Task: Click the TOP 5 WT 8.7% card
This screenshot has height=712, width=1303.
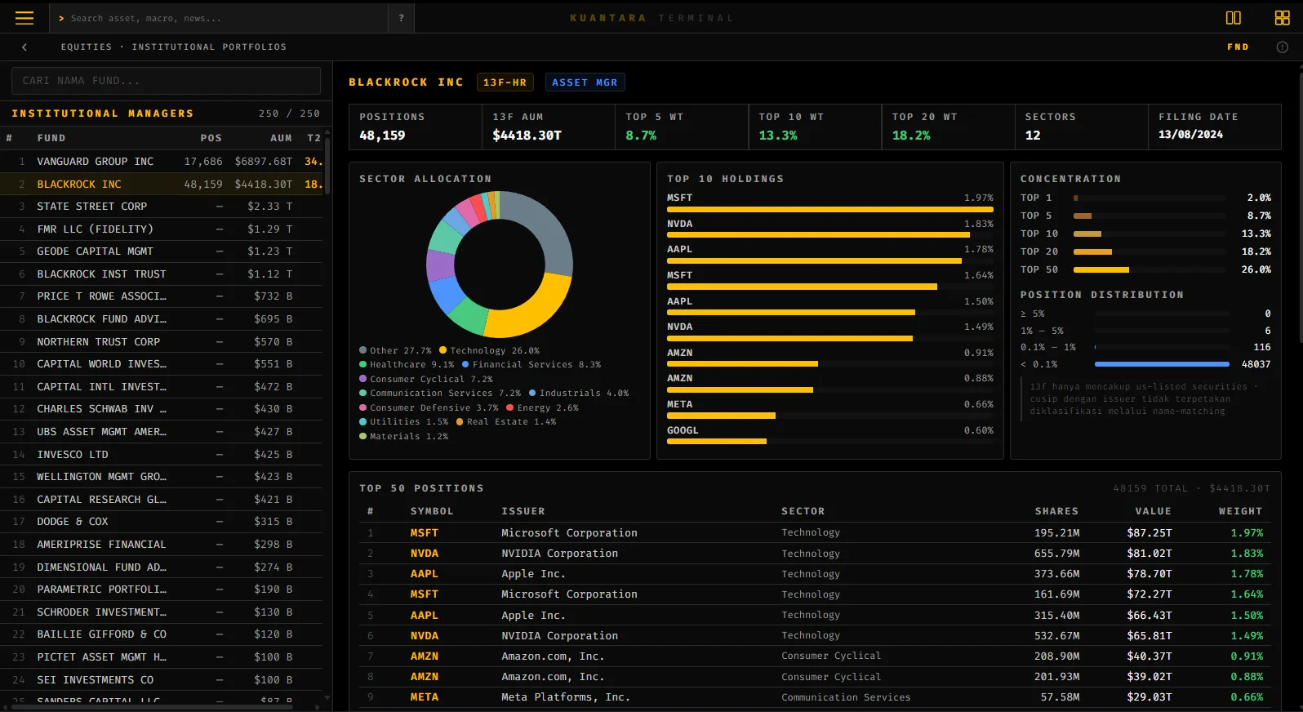Action: (x=682, y=127)
